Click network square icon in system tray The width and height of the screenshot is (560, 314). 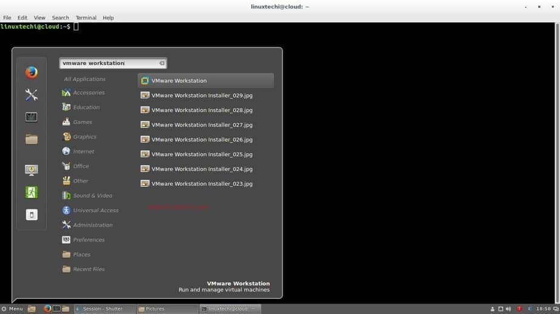(501, 309)
